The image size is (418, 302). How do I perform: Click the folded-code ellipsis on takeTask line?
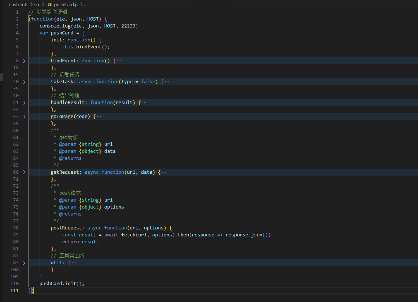coord(167,82)
